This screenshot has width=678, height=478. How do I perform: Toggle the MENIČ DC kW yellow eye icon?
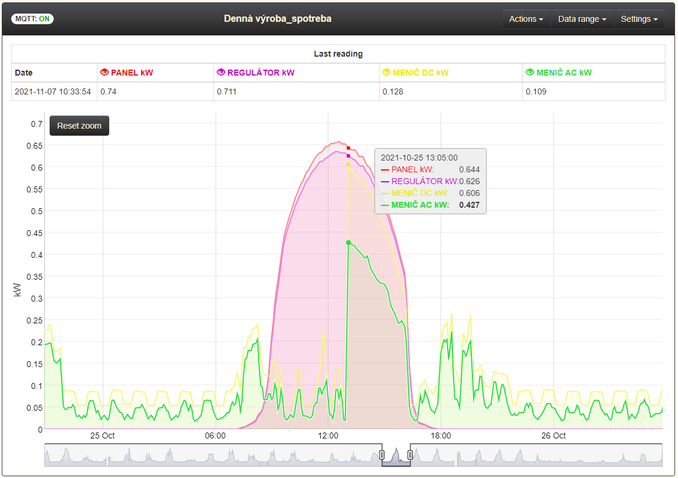coord(387,72)
